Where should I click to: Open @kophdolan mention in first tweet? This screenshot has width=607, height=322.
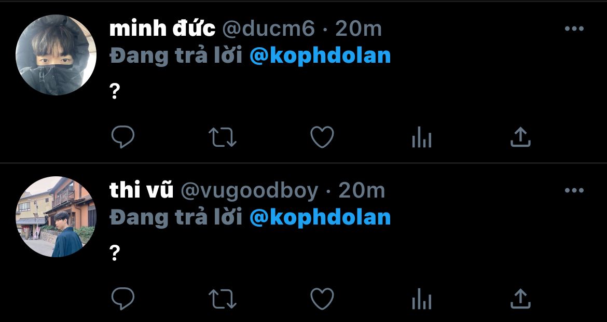320,57
